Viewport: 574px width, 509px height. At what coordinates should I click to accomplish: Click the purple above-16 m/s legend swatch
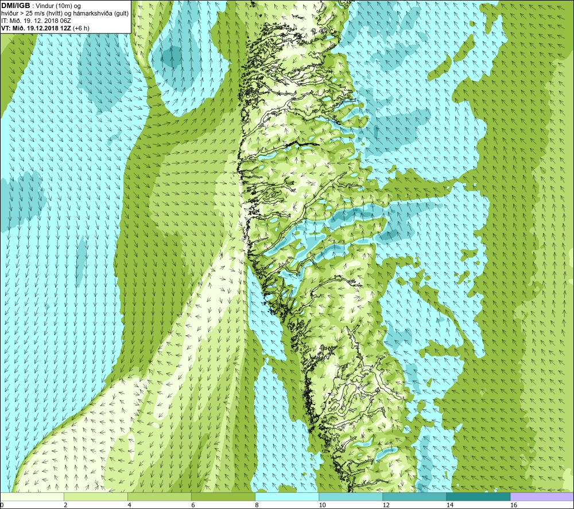click(542, 496)
